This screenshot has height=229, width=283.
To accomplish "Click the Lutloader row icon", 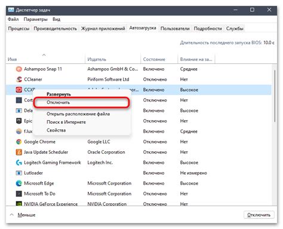I will [x=19, y=173].
